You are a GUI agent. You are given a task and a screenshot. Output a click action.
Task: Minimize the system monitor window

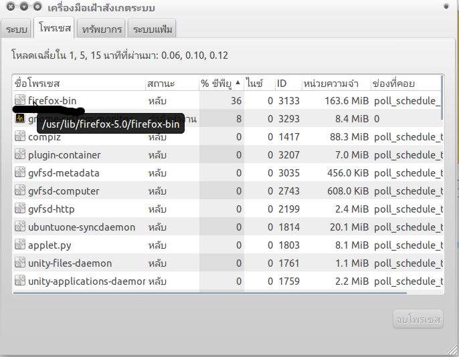pyautogui.click(x=24, y=7)
